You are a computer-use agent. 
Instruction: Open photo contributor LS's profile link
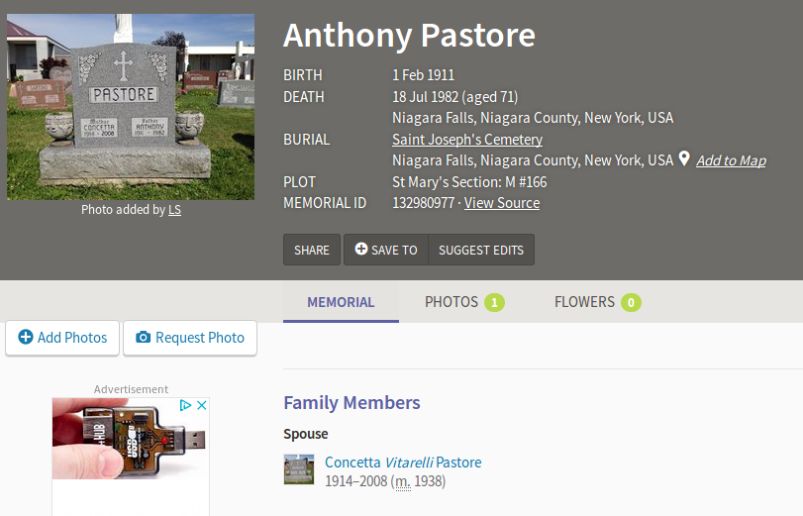point(174,210)
